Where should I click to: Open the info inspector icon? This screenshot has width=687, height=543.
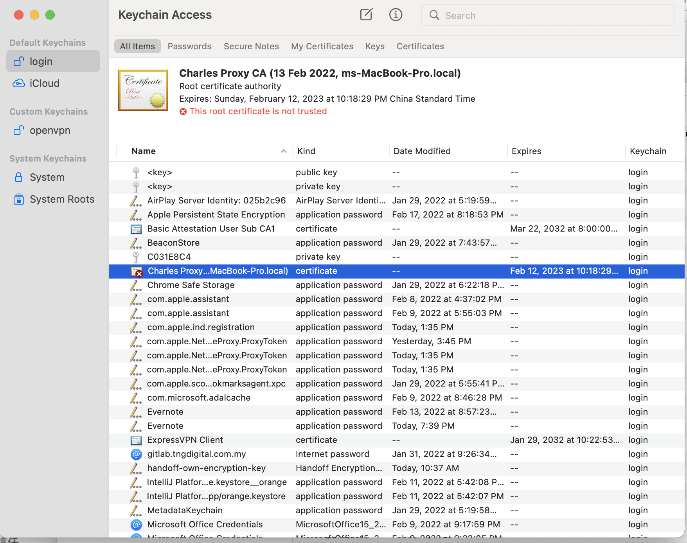click(396, 15)
